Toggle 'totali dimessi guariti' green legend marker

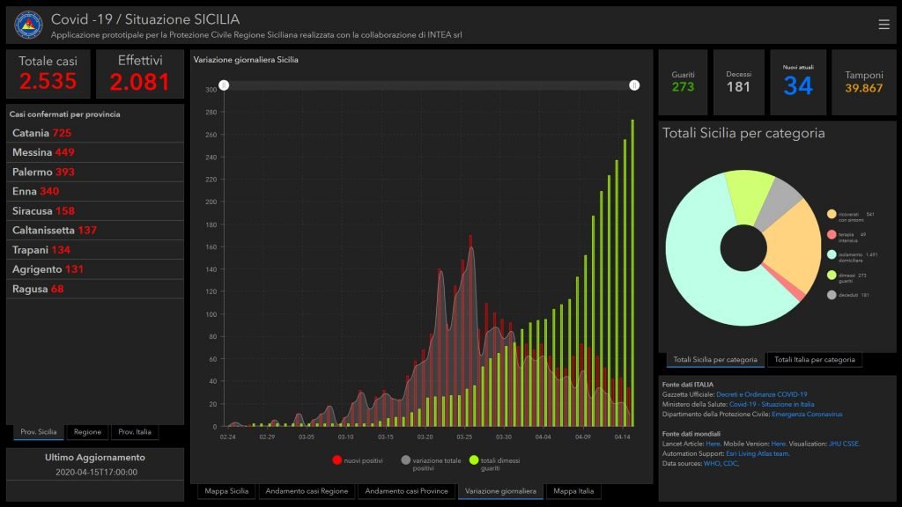click(x=474, y=460)
